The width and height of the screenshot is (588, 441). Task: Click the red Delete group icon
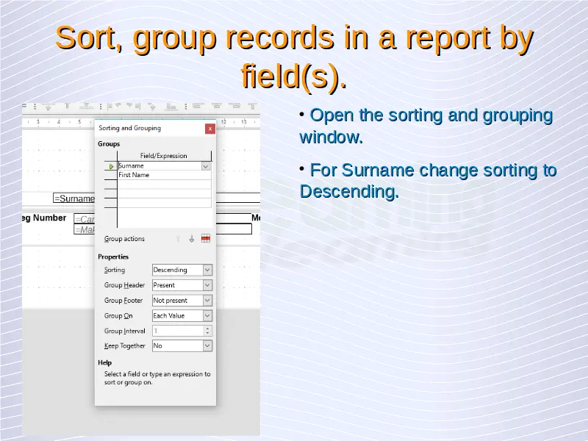pos(206,238)
